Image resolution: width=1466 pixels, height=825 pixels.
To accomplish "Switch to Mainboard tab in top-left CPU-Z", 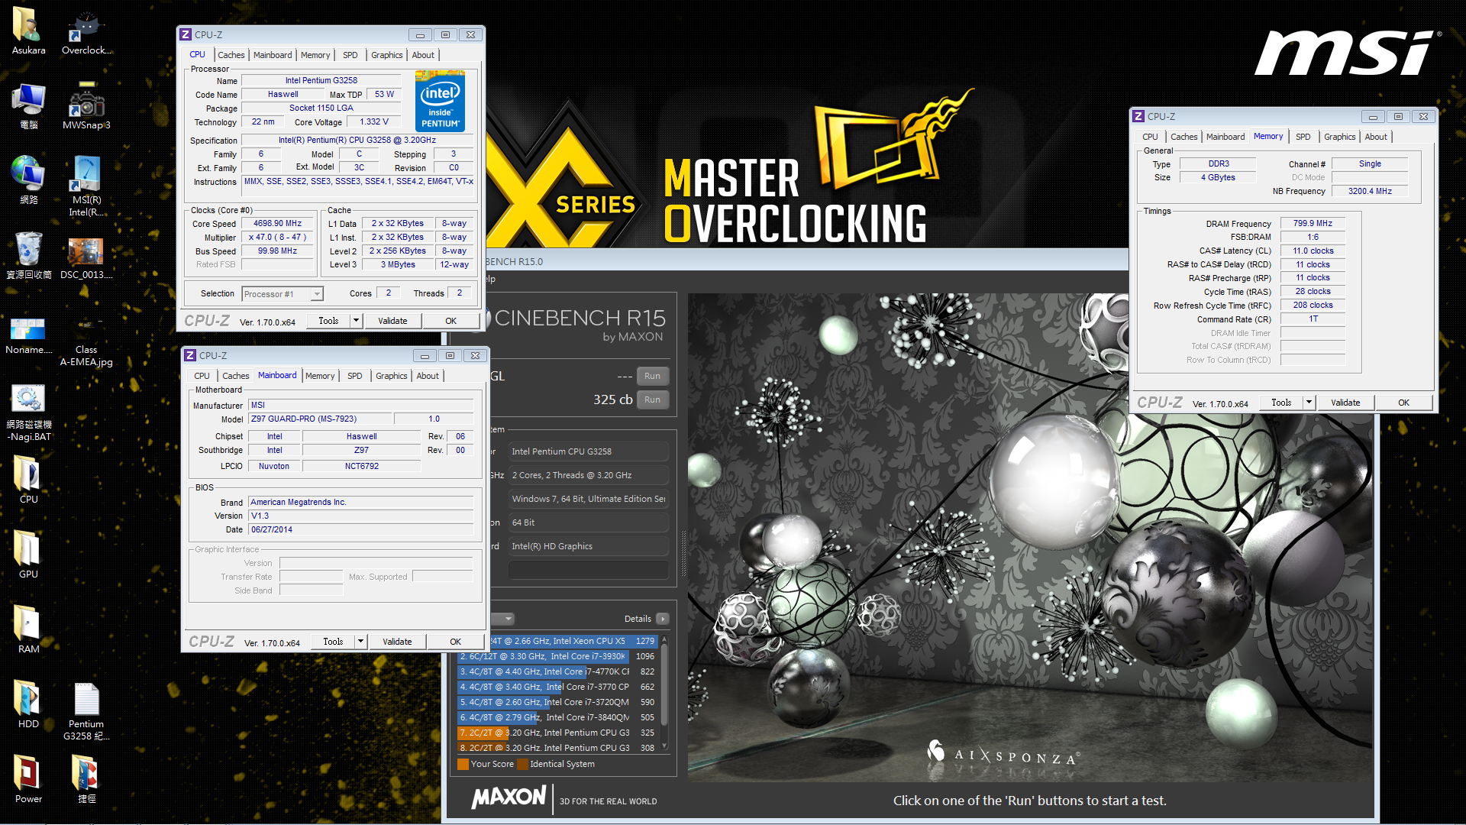I will click(273, 55).
